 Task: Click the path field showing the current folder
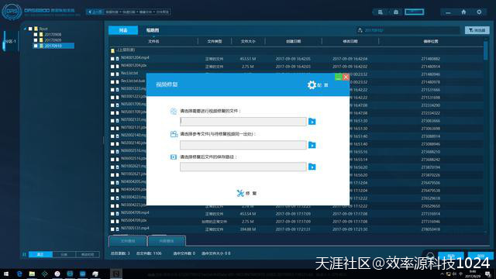[408, 30]
